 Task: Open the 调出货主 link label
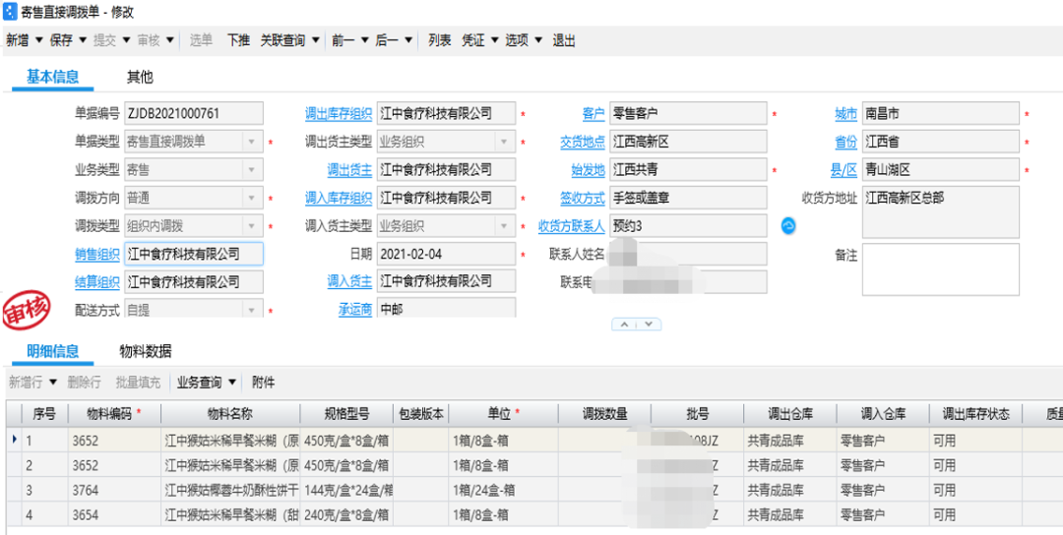349,170
